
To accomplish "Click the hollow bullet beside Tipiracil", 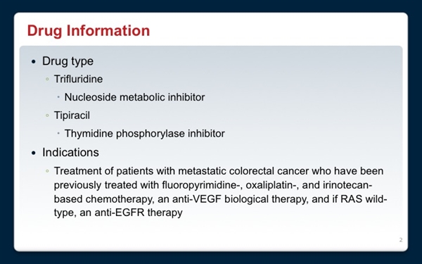I will coord(47,115).
